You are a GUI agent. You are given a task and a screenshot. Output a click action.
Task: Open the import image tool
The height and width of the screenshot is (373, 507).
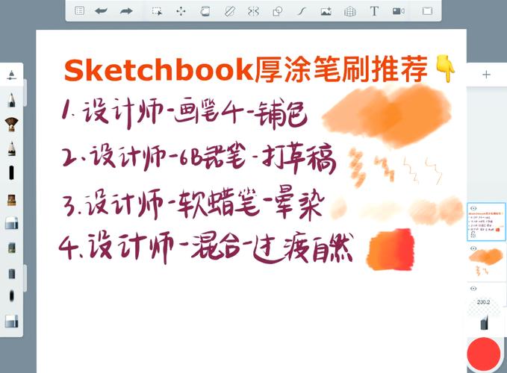(x=326, y=11)
